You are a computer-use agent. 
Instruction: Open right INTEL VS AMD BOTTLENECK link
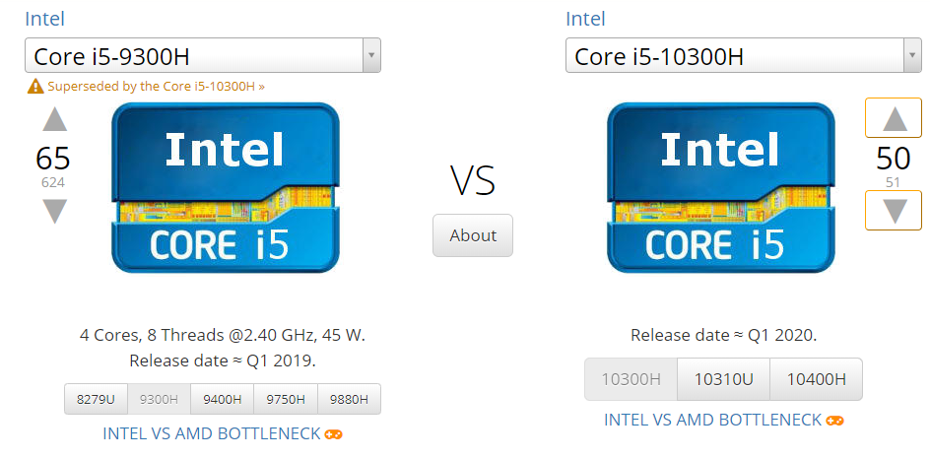click(x=713, y=420)
